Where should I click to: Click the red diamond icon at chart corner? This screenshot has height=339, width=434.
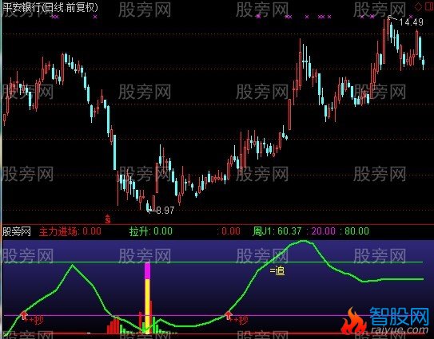(418, 7)
